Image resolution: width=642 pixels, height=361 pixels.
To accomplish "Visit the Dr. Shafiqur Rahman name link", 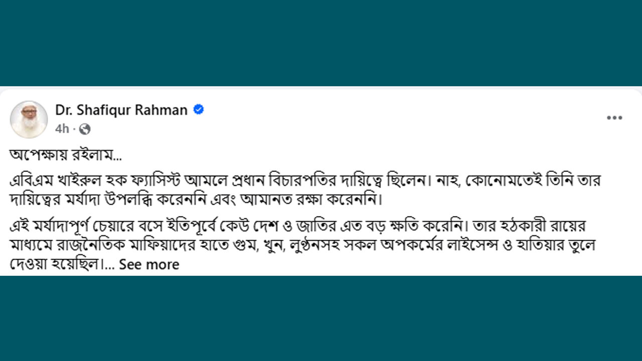I will pos(121,110).
